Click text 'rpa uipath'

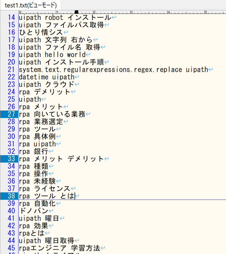click(x=37, y=144)
